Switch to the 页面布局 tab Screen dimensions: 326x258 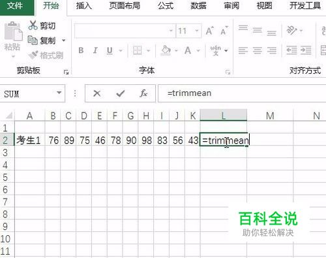click(x=125, y=6)
